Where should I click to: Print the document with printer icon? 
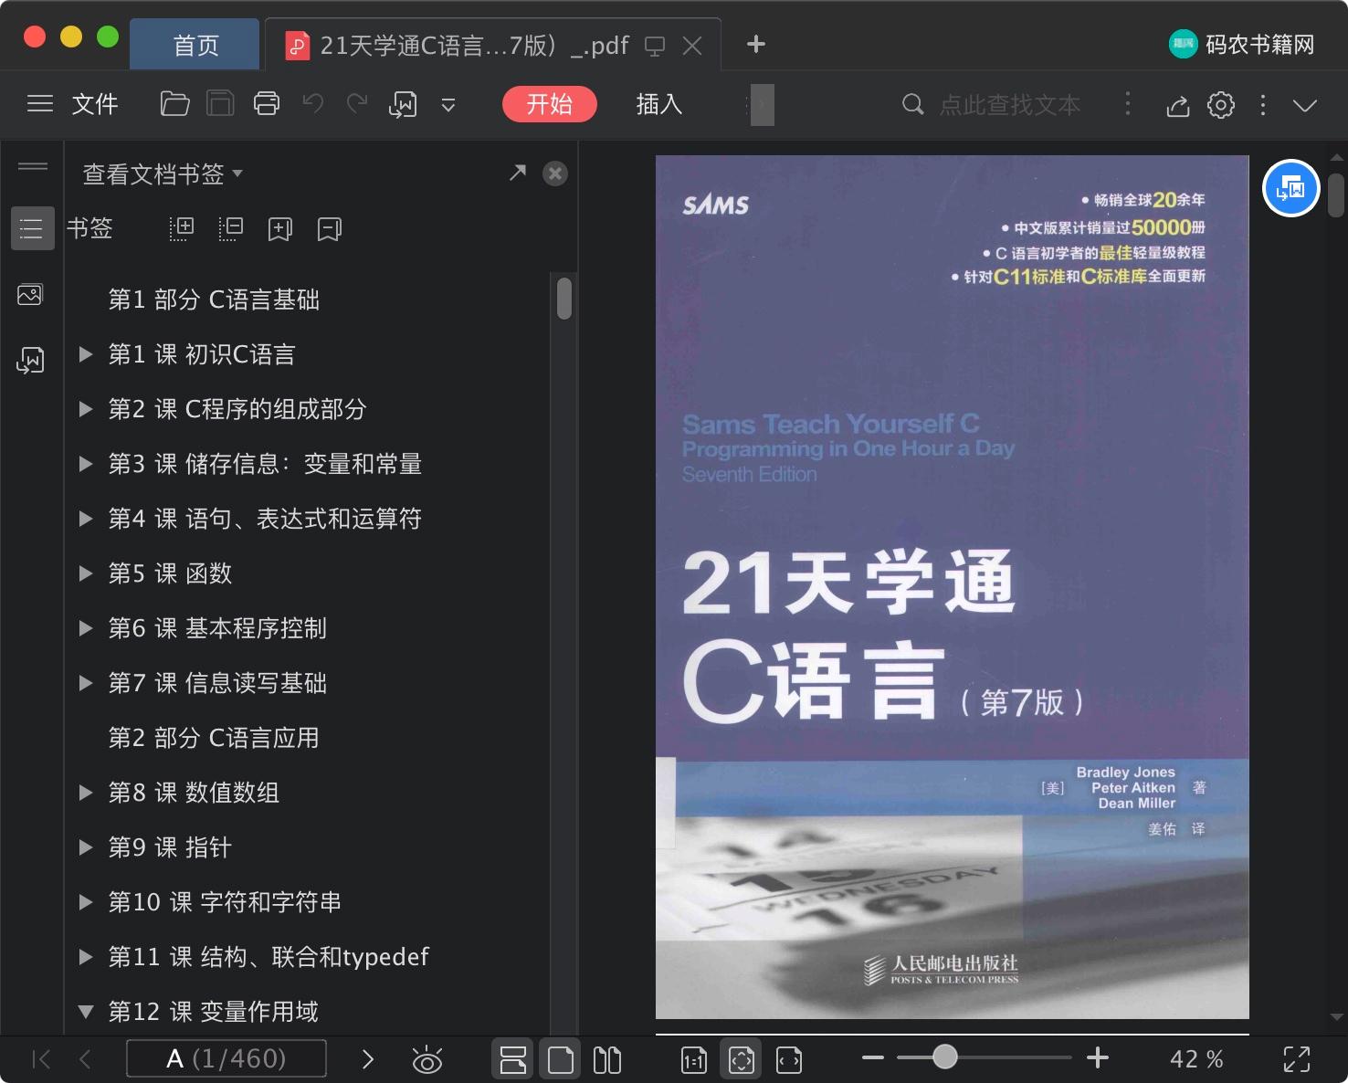(x=267, y=104)
